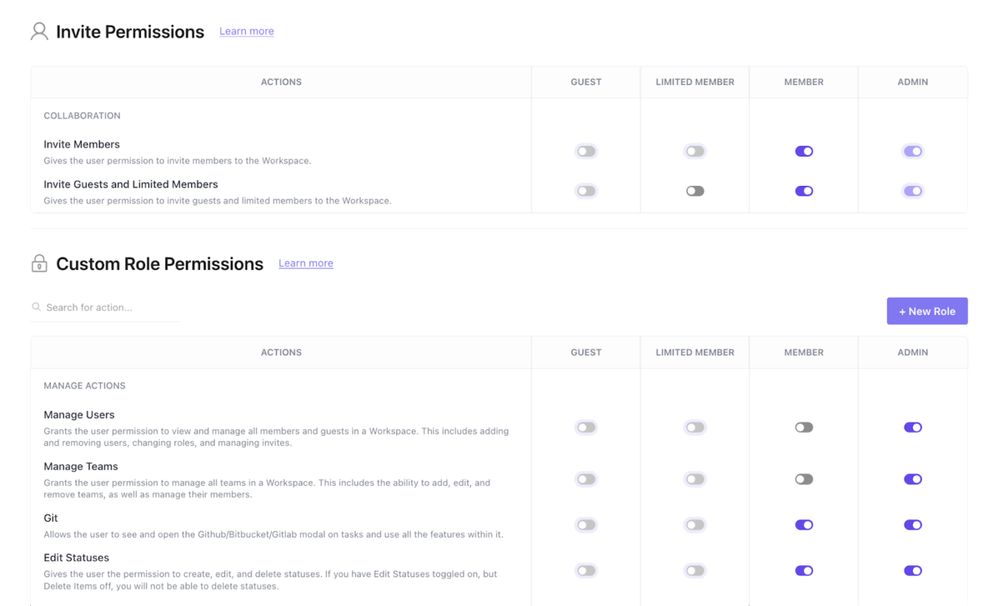The width and height of the screenshot is (1003, 606).
Task: Toggle Invite Members for Member role
Action: pyautogui.click(x=804, y=152)
